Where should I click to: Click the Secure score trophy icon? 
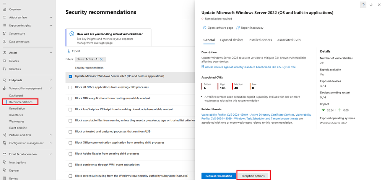4,33
